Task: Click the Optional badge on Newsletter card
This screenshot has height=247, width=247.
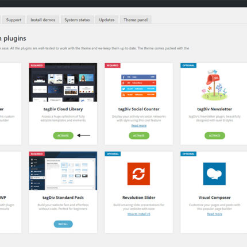Action: pos(188,65)
